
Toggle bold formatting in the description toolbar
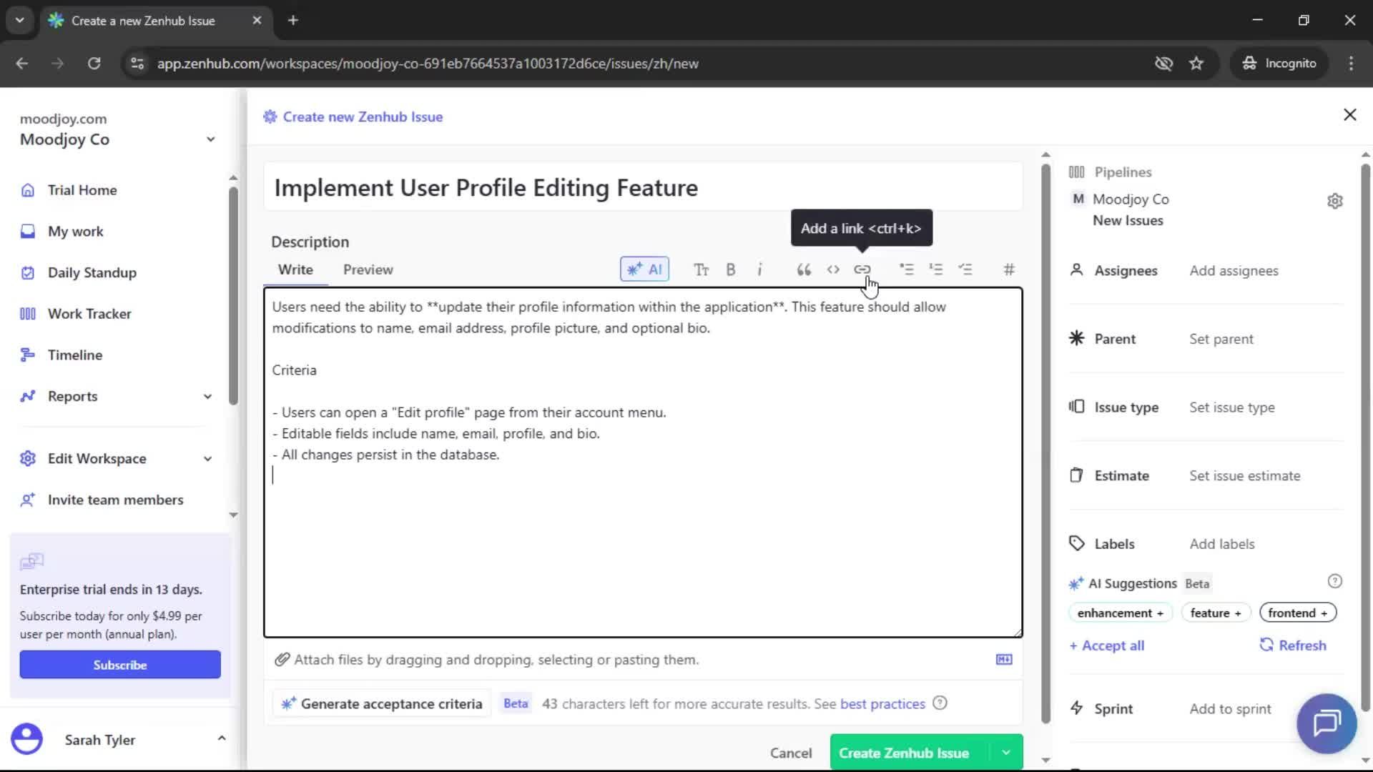click(x=731, y=269)
